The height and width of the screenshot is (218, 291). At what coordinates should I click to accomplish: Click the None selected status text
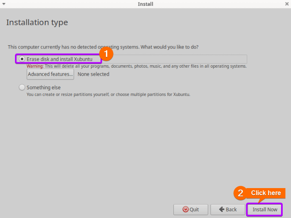tap(94, 74)
